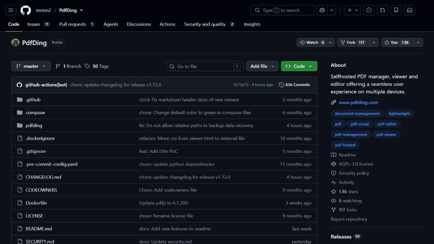Open the CHANGELOG.md file
The height and width of the screenshot is (244, 434).
[x=43, y=177]
